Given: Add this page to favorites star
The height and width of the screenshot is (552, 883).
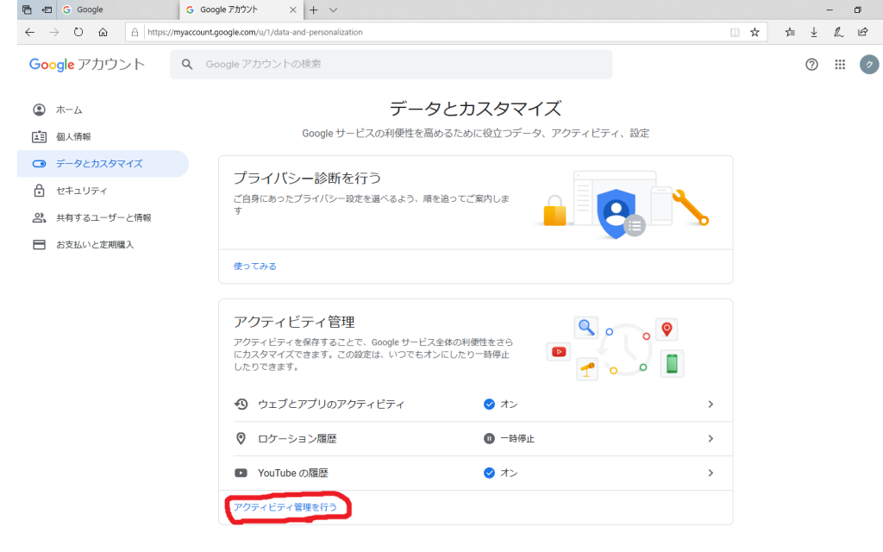Looking at the screenshot, I should 755,32.
